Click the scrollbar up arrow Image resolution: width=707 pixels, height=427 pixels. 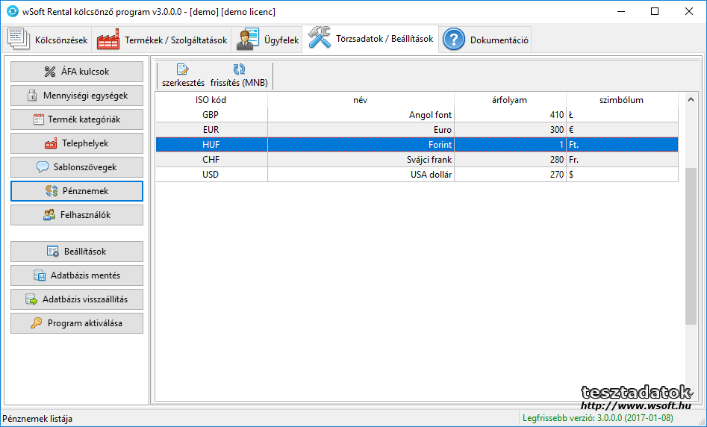pyautogui.click(x=691, y=99)
